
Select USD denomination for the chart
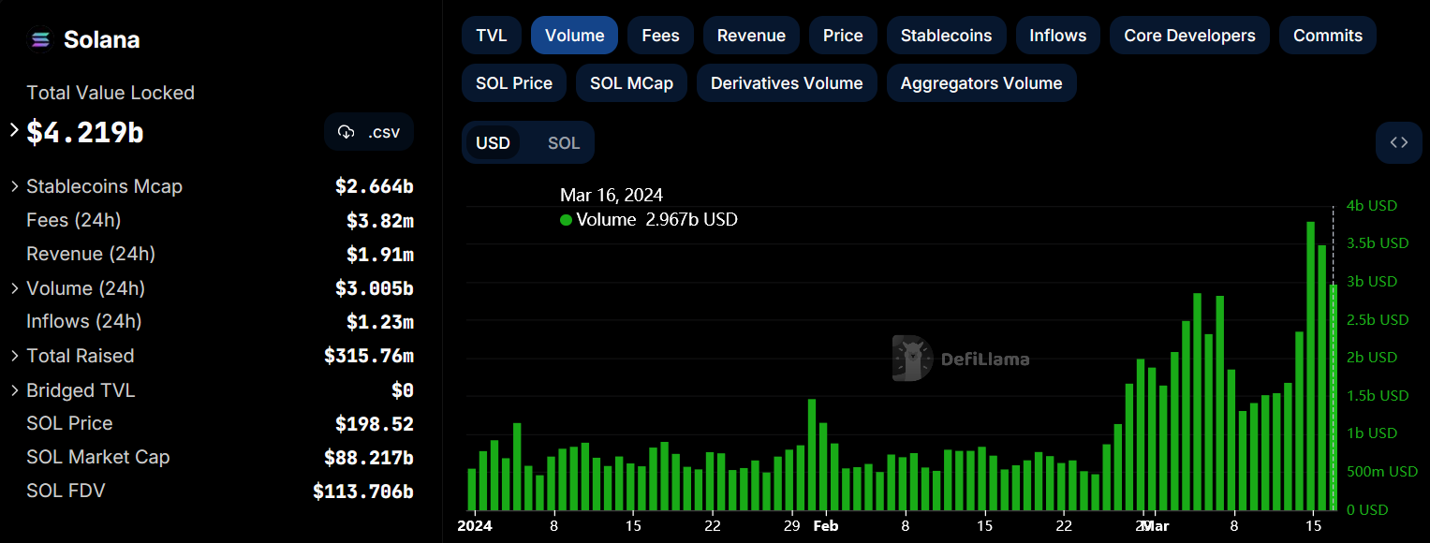point(493,143)
